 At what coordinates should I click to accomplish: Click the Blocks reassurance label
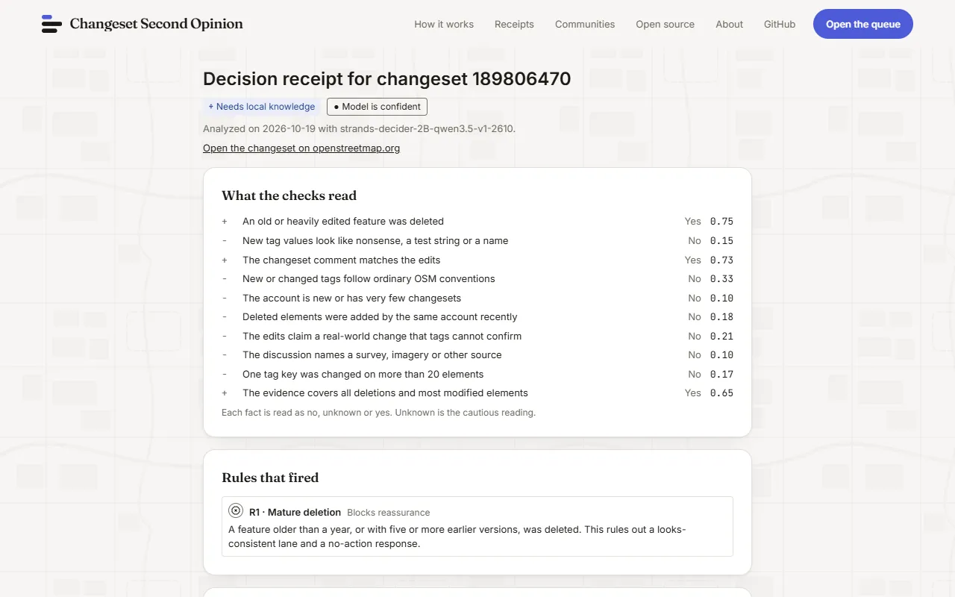click(389, 513)
